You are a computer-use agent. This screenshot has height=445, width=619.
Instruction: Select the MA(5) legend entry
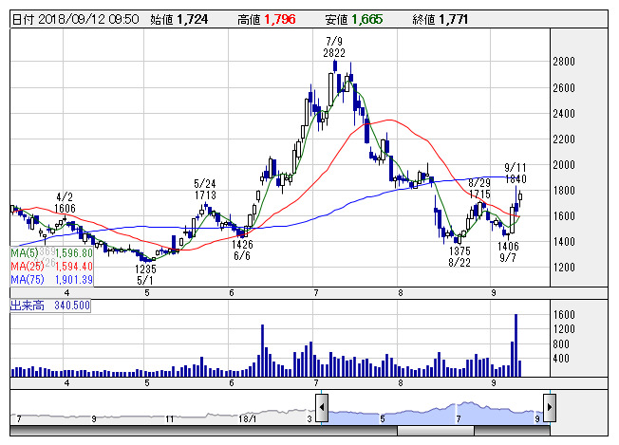(x=49, y=253)
